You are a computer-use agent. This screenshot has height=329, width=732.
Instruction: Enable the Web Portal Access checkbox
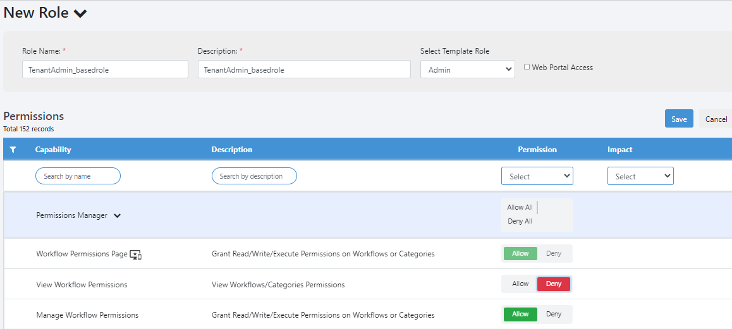click(x=527, y=67)
